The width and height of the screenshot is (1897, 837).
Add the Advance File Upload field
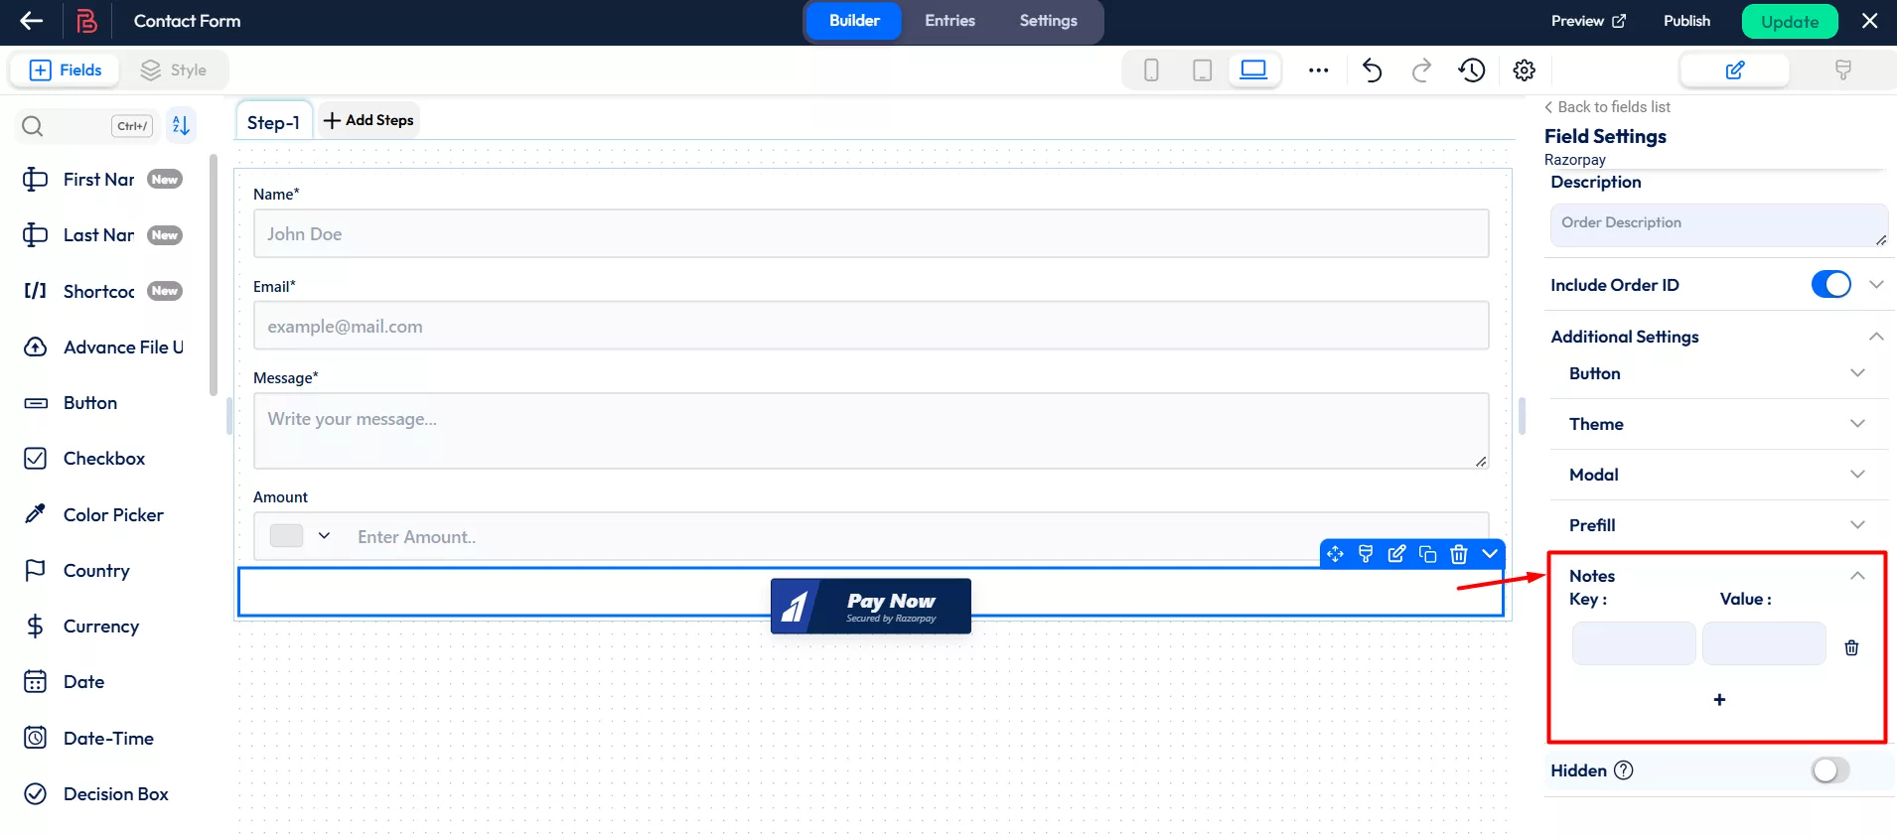click(x=103, y=347)
